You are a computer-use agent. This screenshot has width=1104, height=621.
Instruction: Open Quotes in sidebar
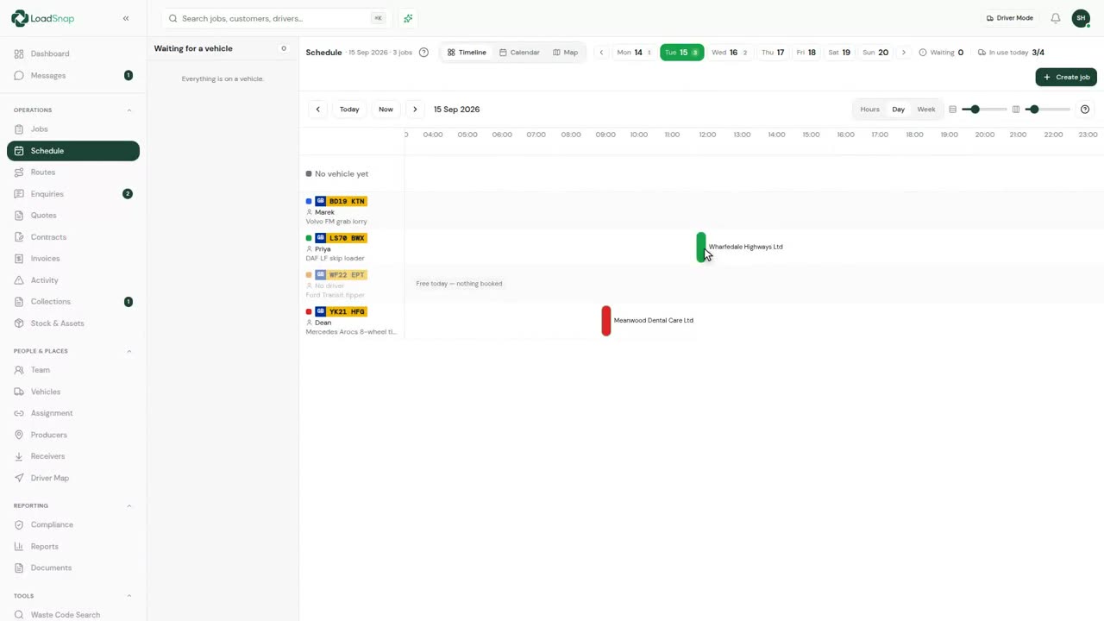pyautogui.click(x=73, y=216)
